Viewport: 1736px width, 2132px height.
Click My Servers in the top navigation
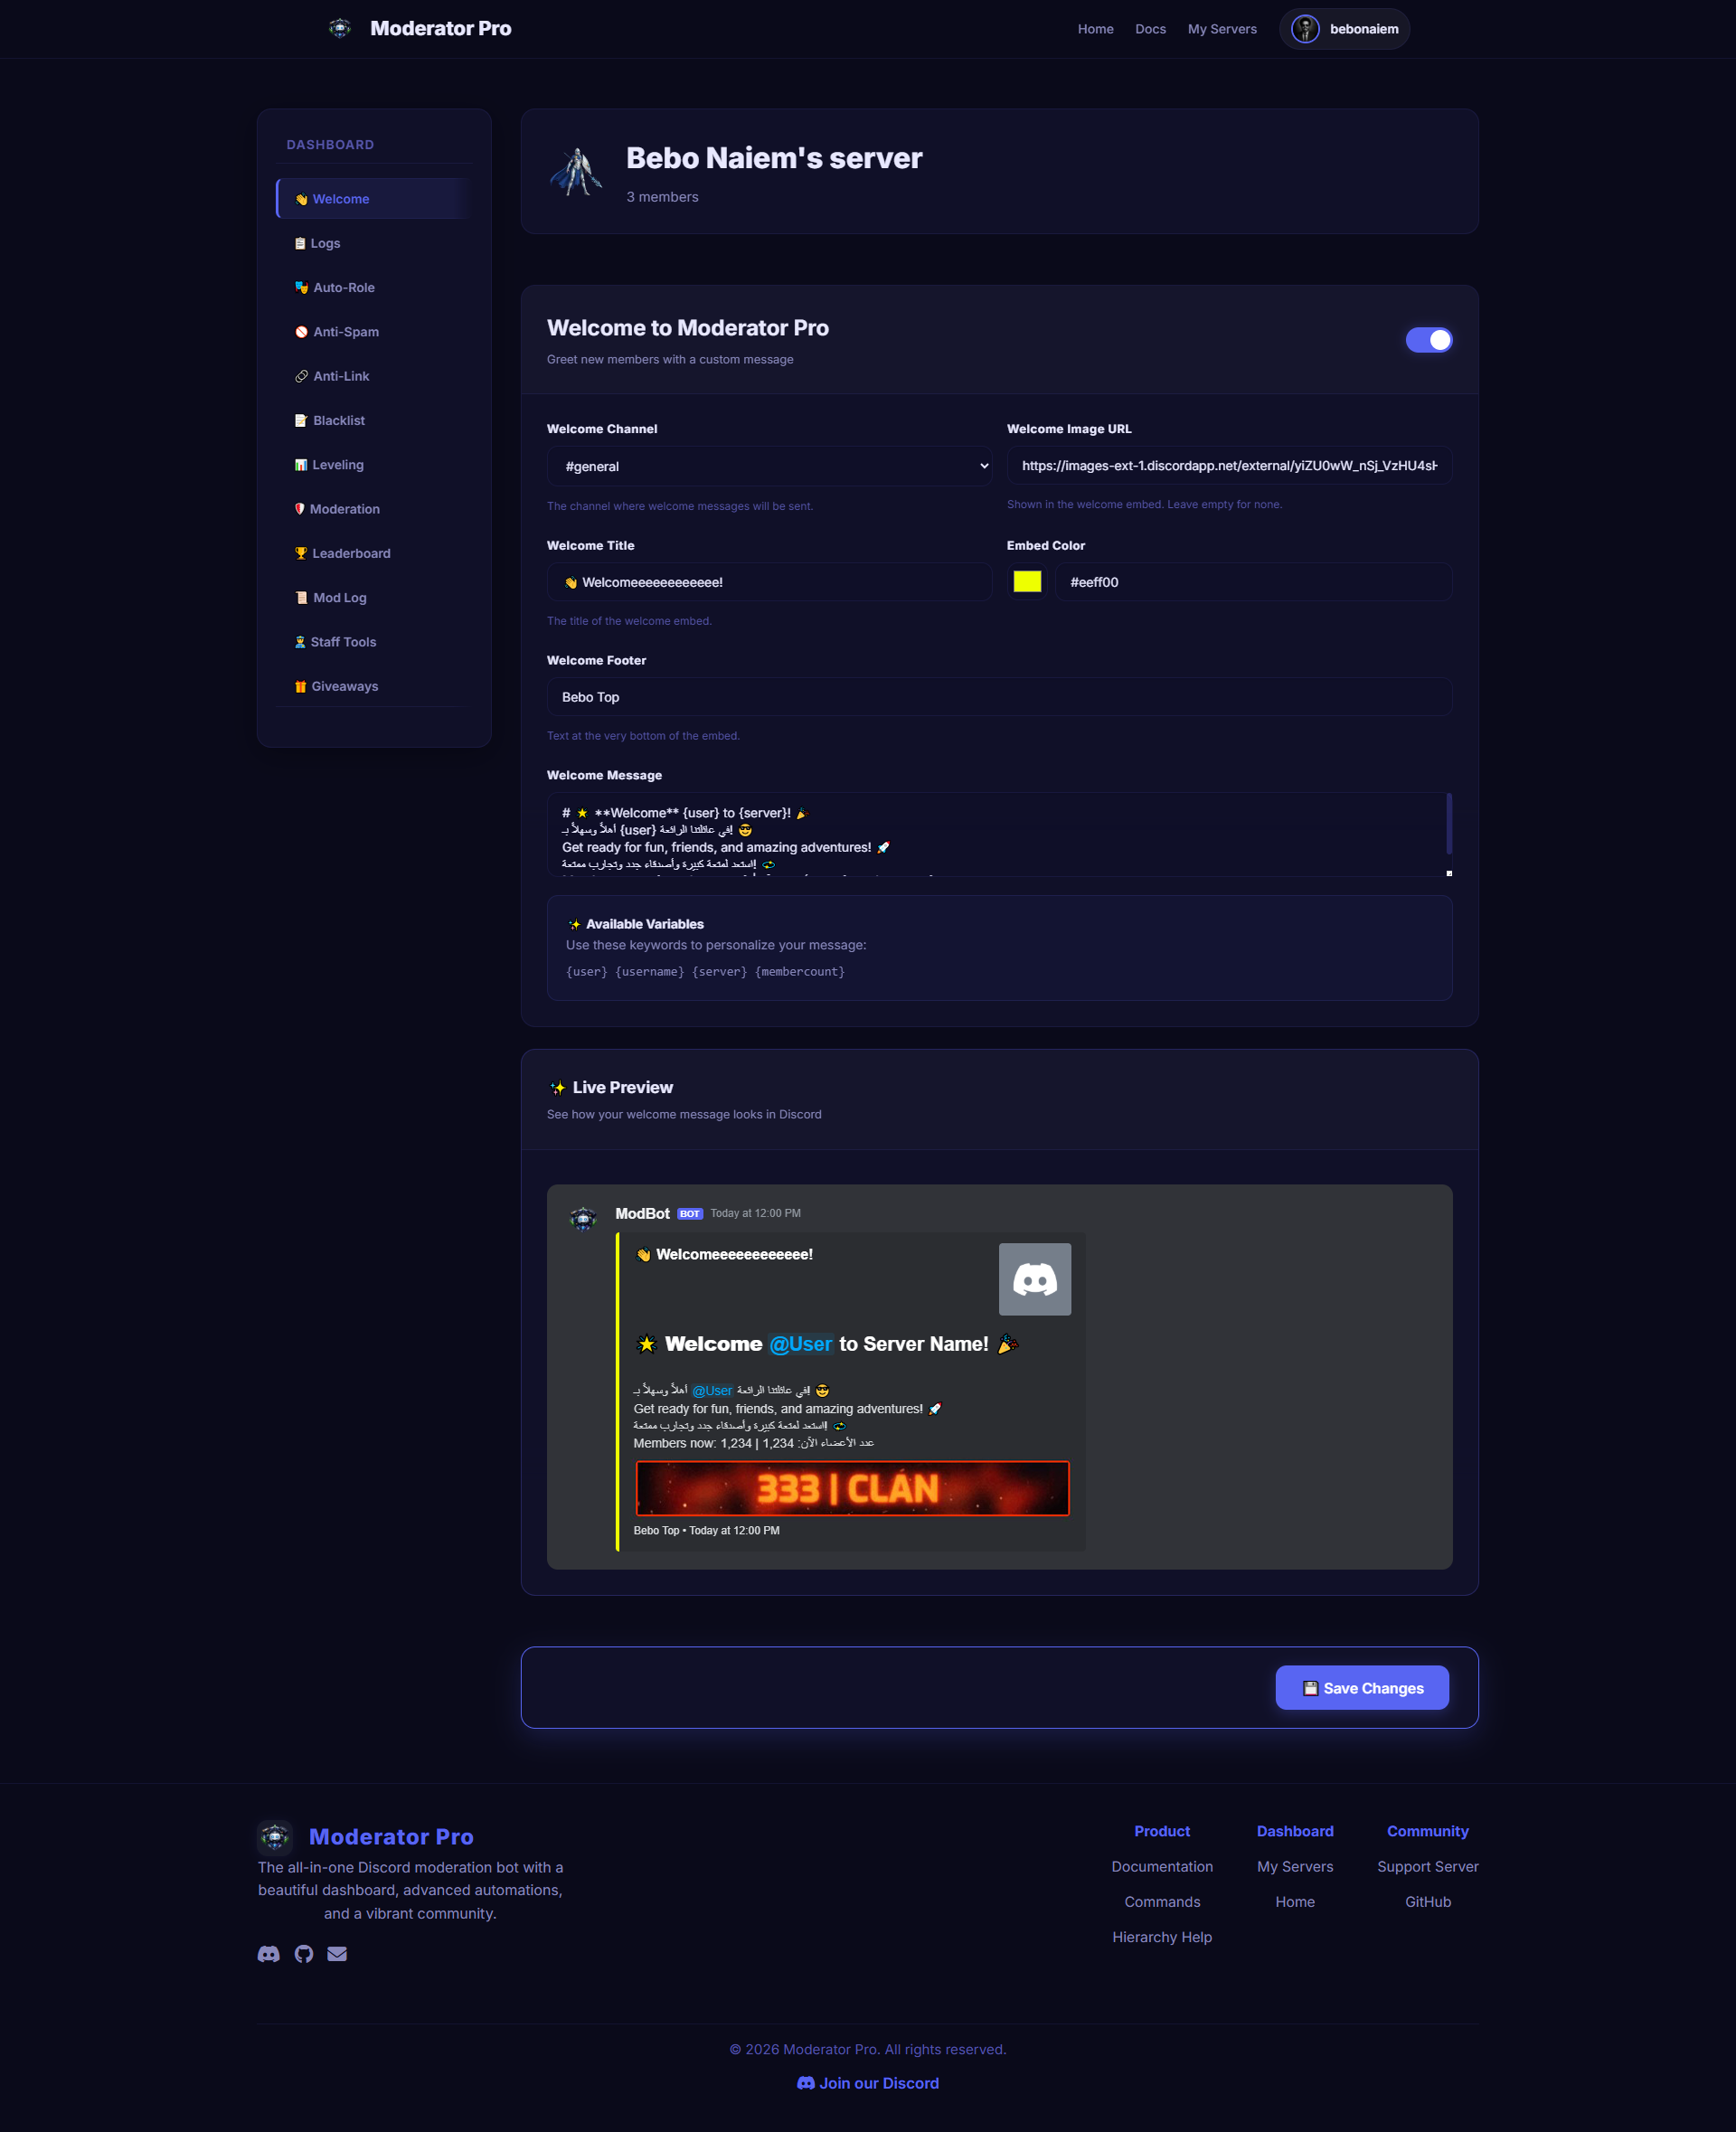coord(1221,29)
